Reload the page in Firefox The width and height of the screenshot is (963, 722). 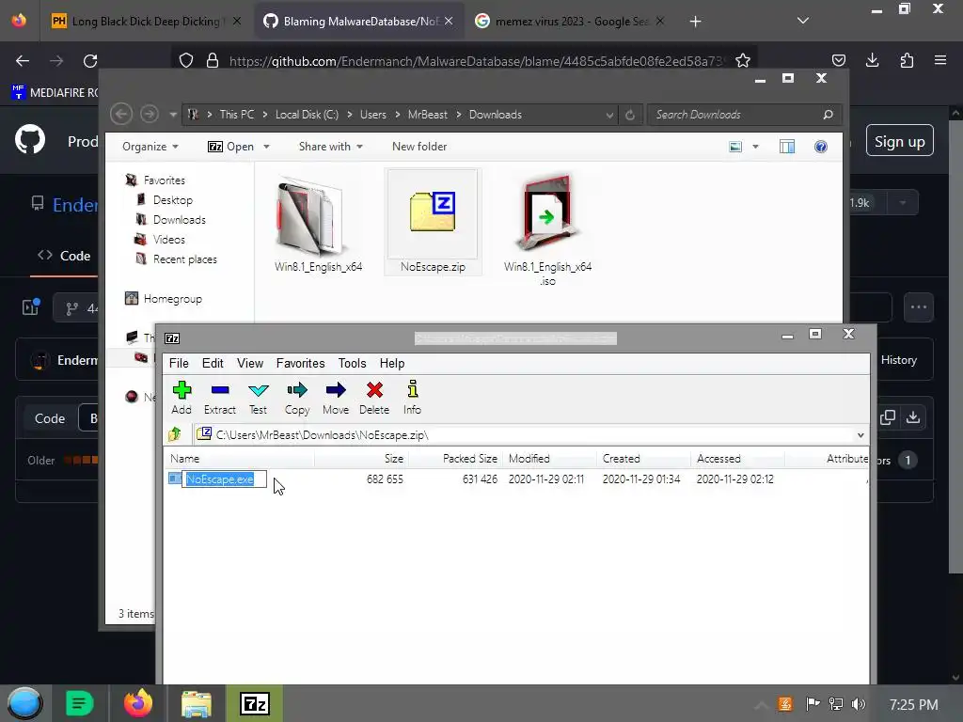90,61
